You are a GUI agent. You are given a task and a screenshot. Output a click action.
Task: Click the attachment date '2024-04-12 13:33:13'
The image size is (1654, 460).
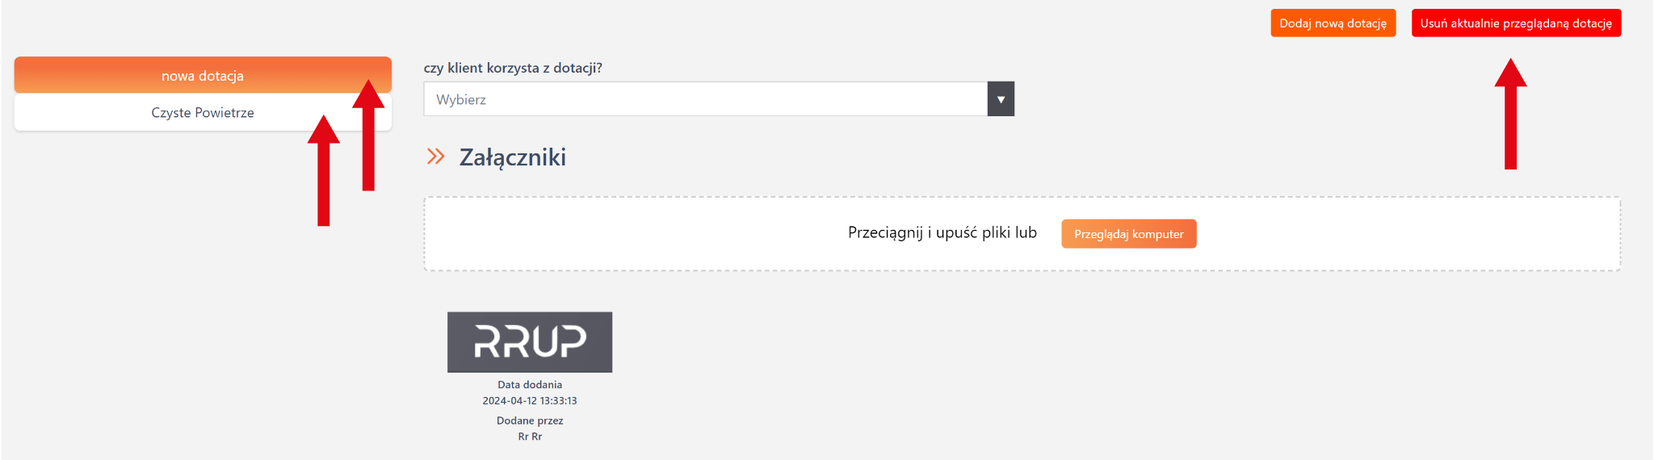pos(530,401)
